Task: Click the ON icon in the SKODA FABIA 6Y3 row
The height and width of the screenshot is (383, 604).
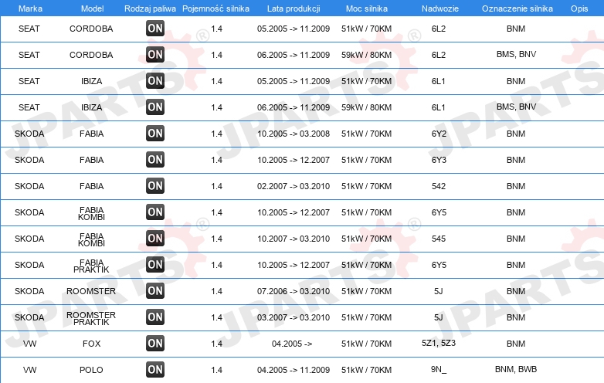Action: 155,159
